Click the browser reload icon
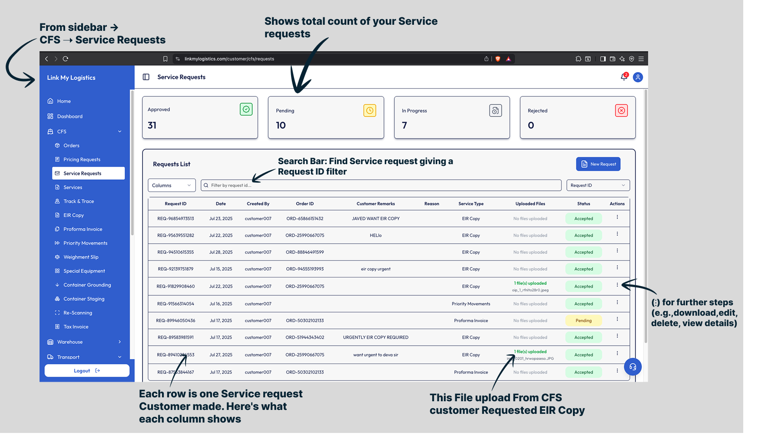 click(66, 59)
